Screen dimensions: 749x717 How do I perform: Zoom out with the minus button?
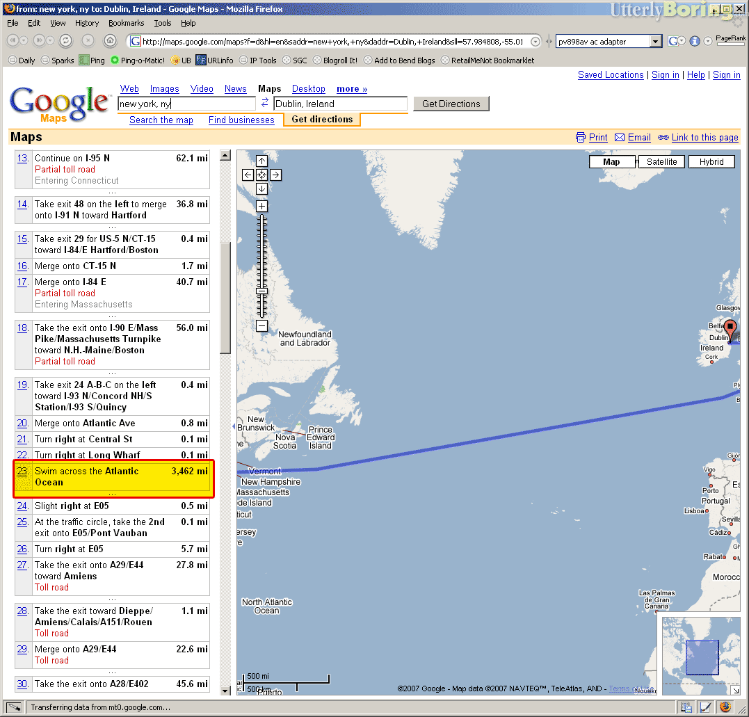coord(261,325)
